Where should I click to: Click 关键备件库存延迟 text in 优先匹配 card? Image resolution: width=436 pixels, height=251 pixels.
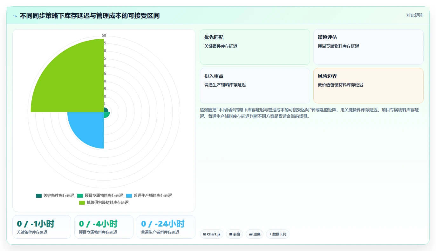(221, 46)
